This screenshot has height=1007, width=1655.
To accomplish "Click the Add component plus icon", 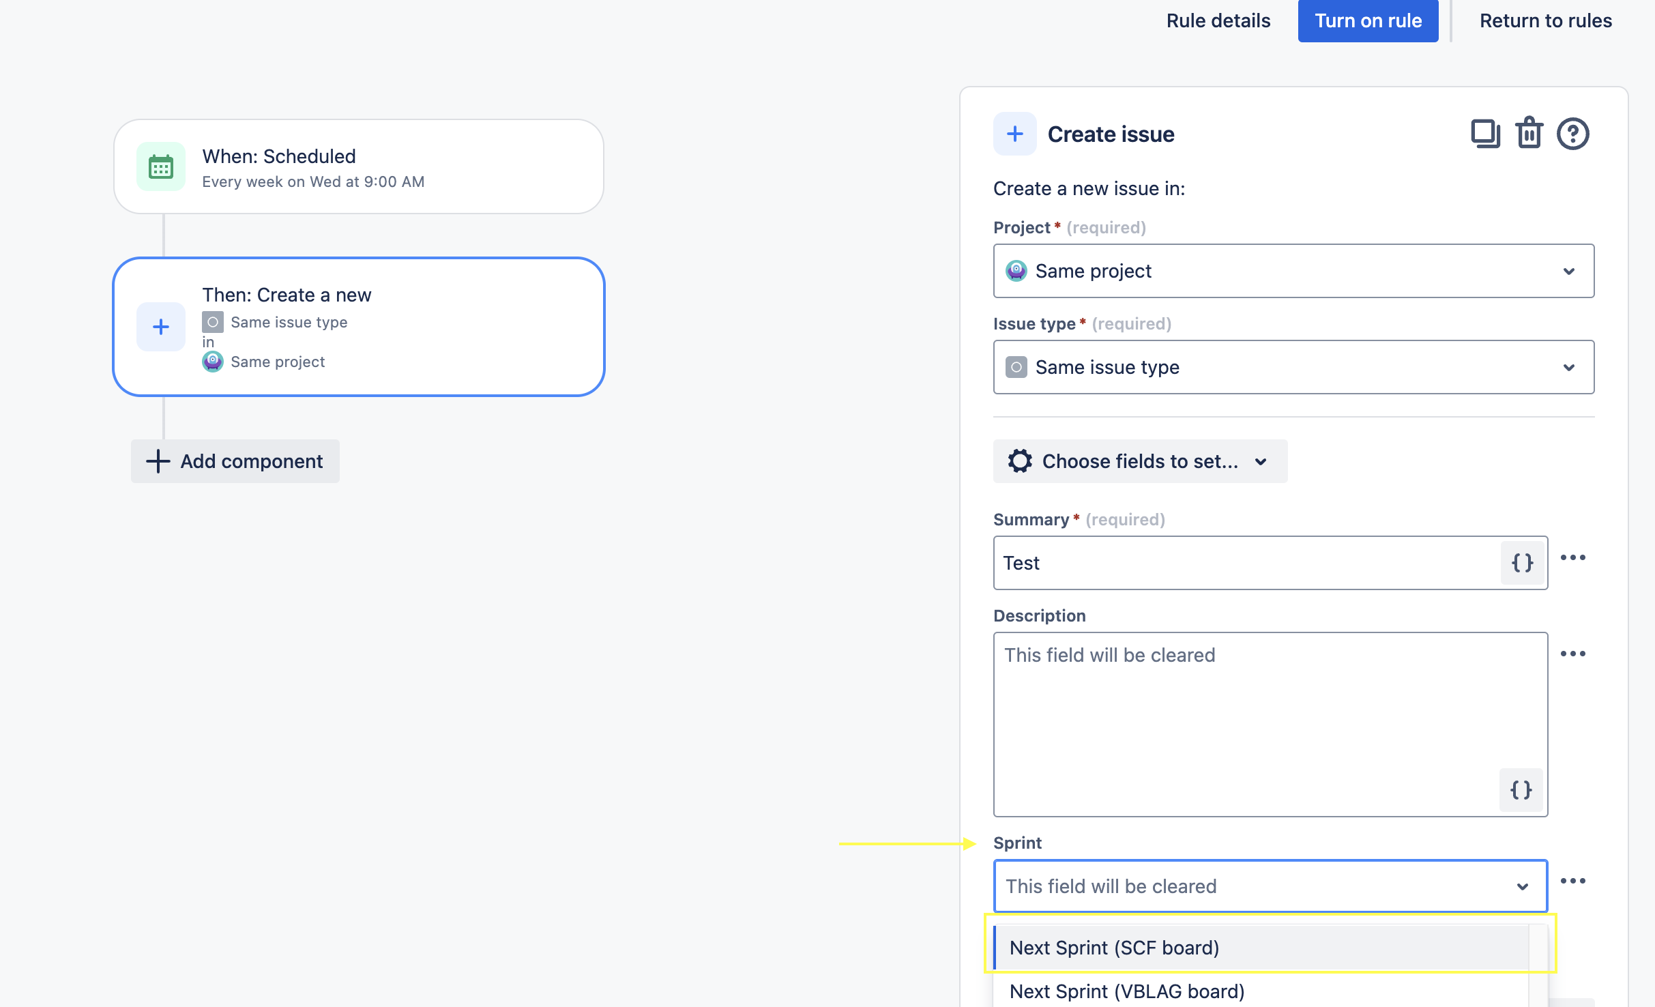I will tap(157, 461).
